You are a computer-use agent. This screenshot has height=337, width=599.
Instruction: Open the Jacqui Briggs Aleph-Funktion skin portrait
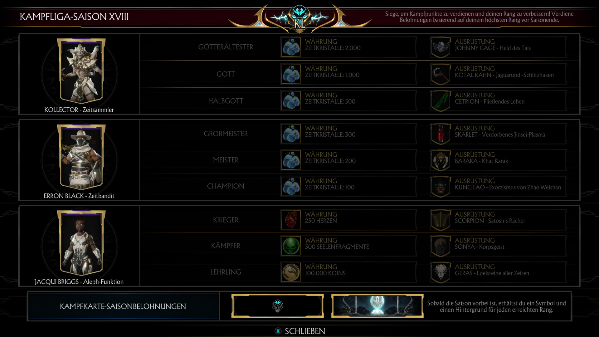(x=81, y=243)
